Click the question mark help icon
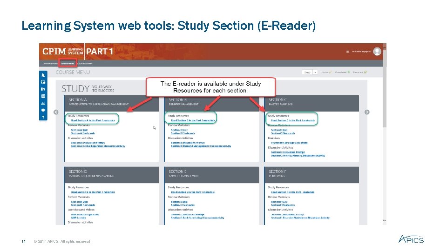 [43, 117]
